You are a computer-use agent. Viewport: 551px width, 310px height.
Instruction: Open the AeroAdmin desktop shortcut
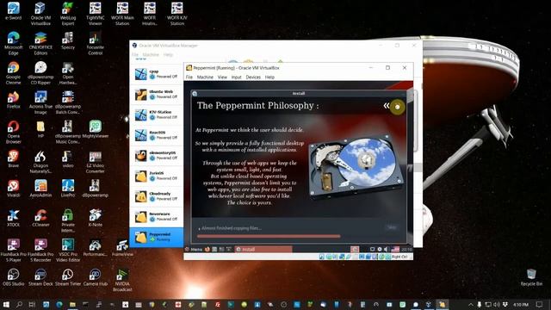(x=40, y=188)
